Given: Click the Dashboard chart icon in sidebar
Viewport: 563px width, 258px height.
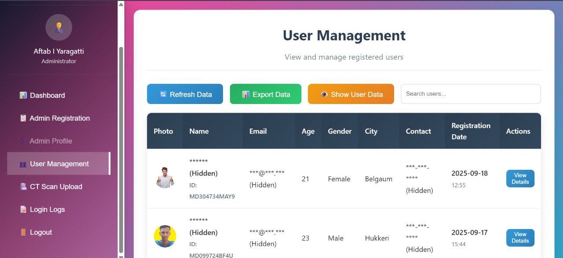Looking at the screenshot, I should coord(23,95).
